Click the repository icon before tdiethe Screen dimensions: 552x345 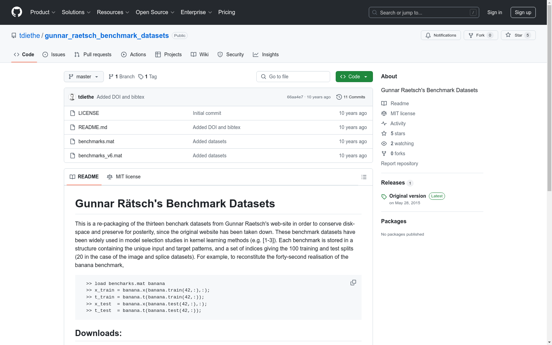14,36
